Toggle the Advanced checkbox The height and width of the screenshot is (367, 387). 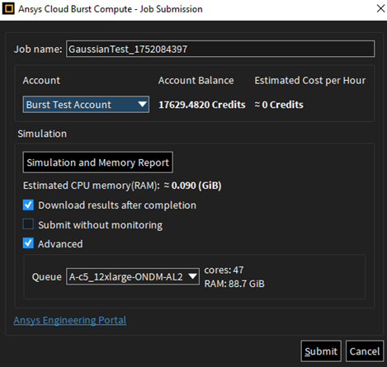point(28,243)
